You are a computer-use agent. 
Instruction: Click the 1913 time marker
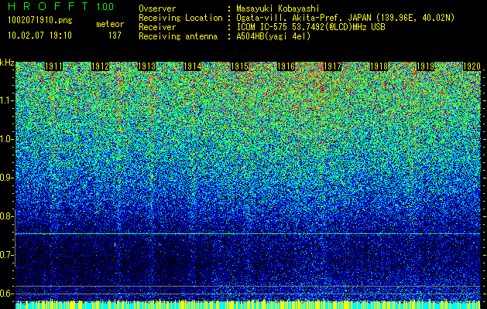pos(146,66)
